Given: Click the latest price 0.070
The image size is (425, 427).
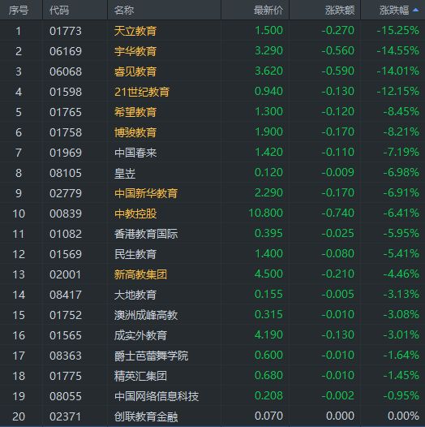Looking at the screenshot, I should pos(268,416).
